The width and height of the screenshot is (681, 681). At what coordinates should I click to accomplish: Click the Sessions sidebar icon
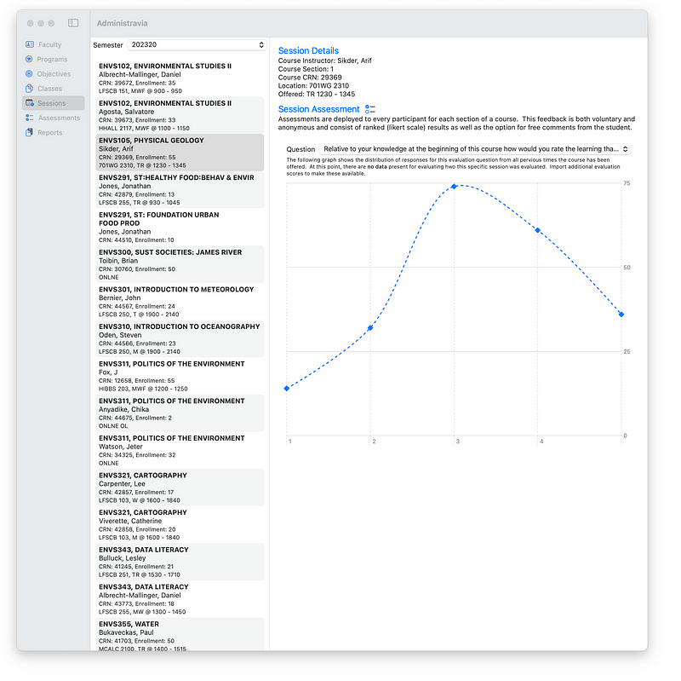(30, 103)
